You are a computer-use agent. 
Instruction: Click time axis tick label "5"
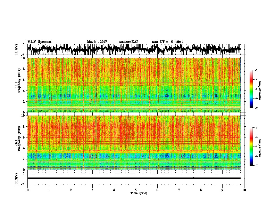coord(136,190)
